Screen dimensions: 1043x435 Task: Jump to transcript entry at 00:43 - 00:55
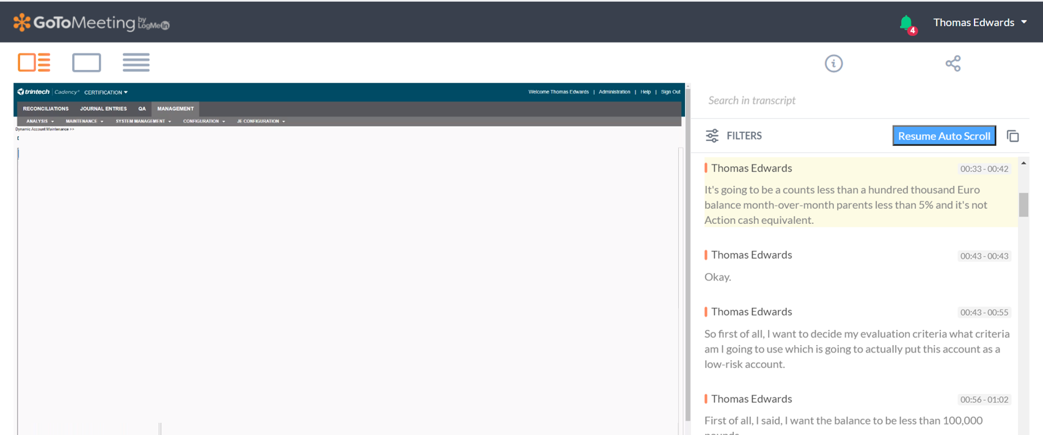[984, 312]
